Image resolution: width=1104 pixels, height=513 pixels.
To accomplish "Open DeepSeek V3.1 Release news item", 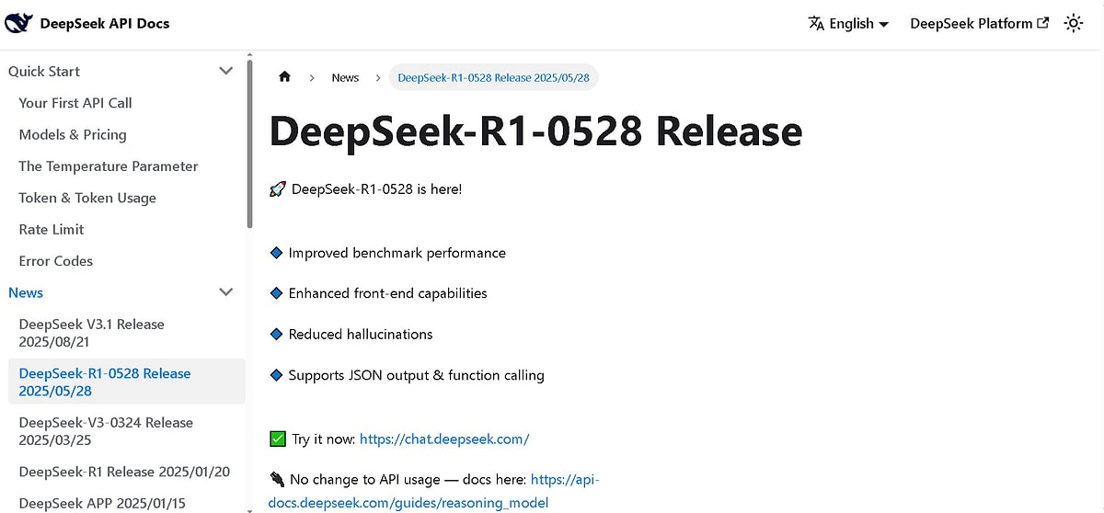I will click(91, 333).
